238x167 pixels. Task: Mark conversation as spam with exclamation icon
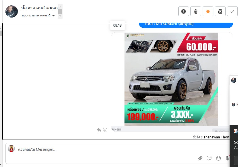[x=183, y=11]
